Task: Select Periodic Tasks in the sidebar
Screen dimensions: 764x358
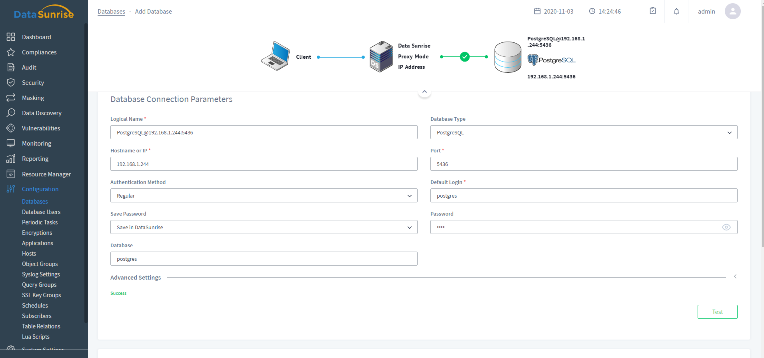Action: [x=40, y=222]
